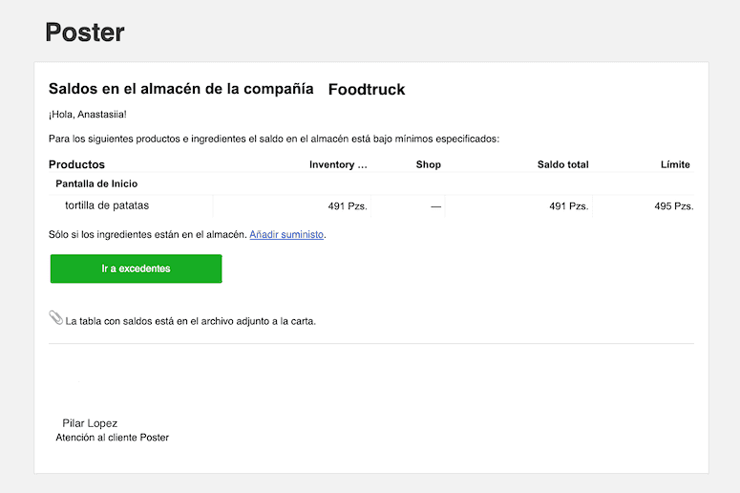Click the Atención al cliente Poster text

(113, 438)
